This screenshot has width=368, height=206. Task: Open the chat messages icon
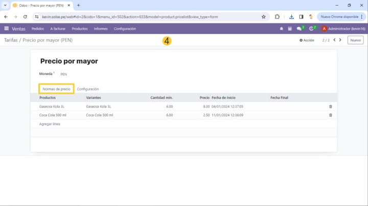point(300,29)
